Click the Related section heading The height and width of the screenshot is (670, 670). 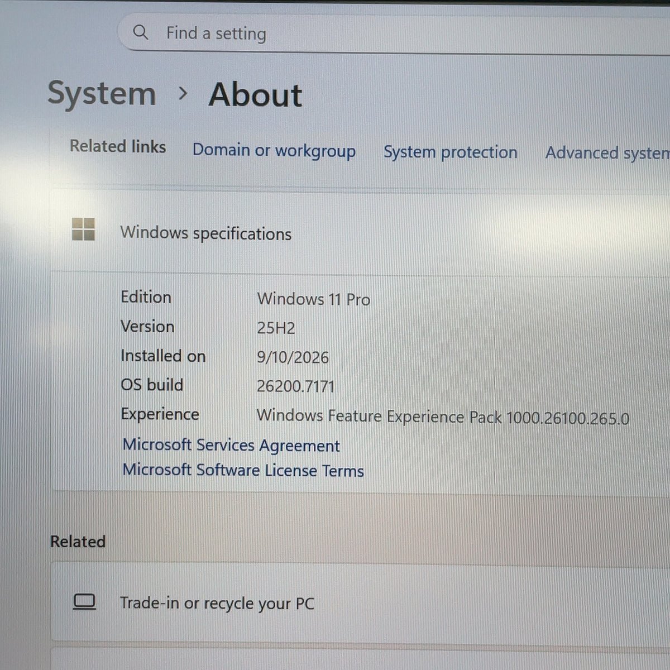tap(78, 542)
